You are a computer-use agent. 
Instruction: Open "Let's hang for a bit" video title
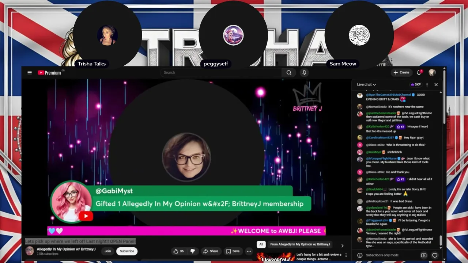tap(319, 257)
